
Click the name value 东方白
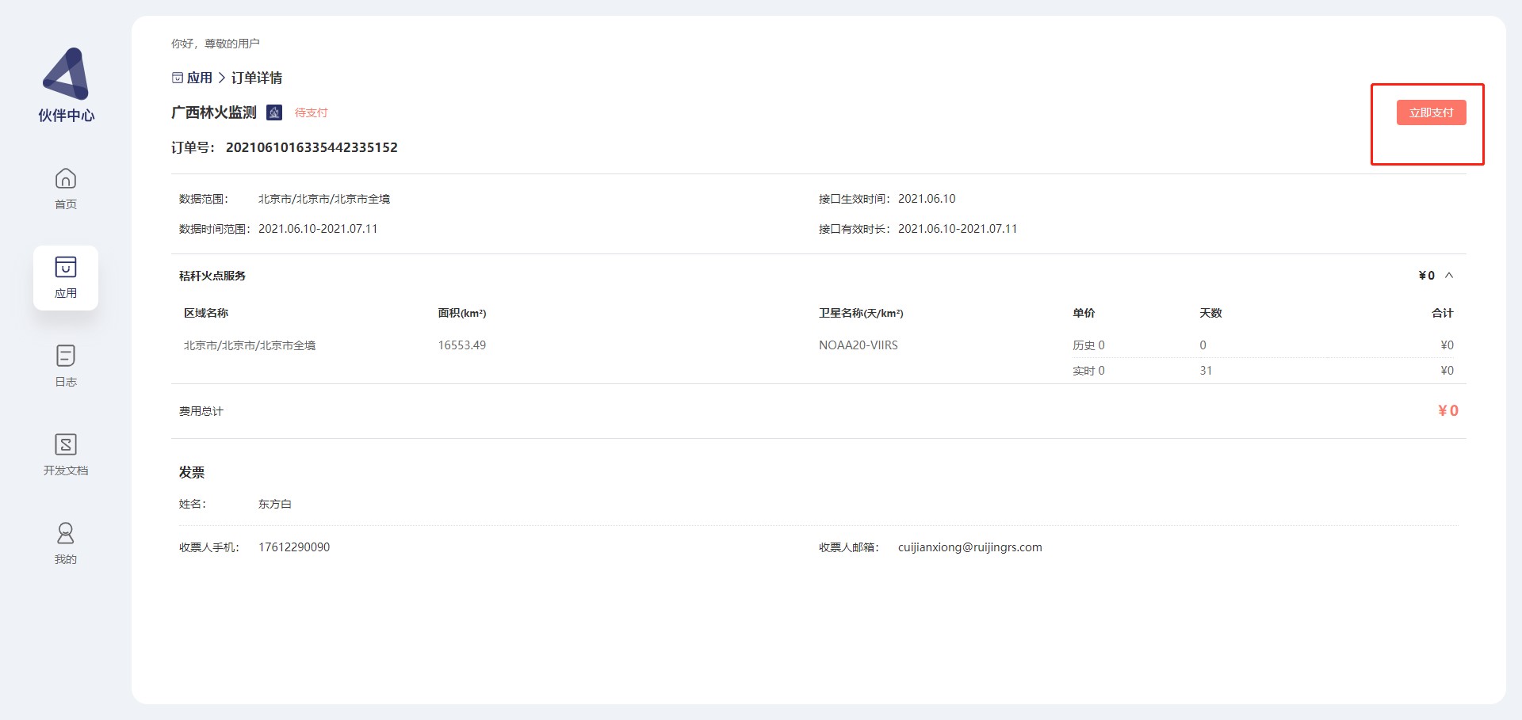coord(275,504)
